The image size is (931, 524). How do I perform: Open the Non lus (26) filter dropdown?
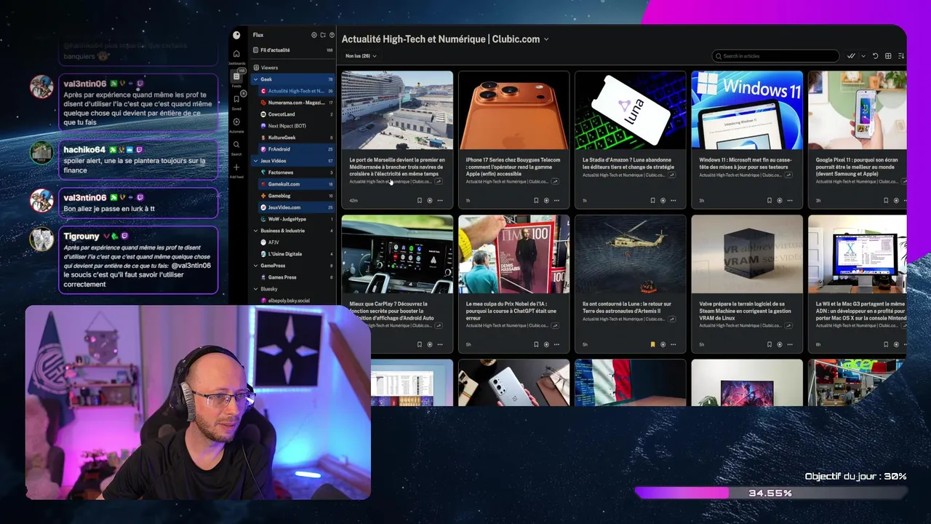(361, 56)
